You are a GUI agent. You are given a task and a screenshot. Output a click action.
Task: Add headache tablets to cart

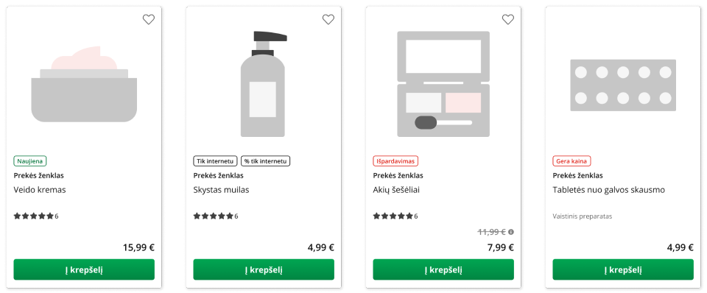pos(623,269)
